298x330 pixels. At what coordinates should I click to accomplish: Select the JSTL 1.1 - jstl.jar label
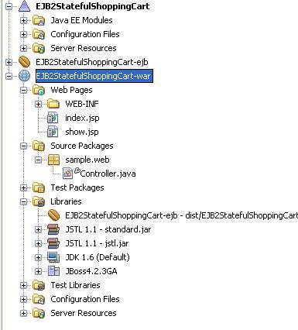click(x=97, y=243)
